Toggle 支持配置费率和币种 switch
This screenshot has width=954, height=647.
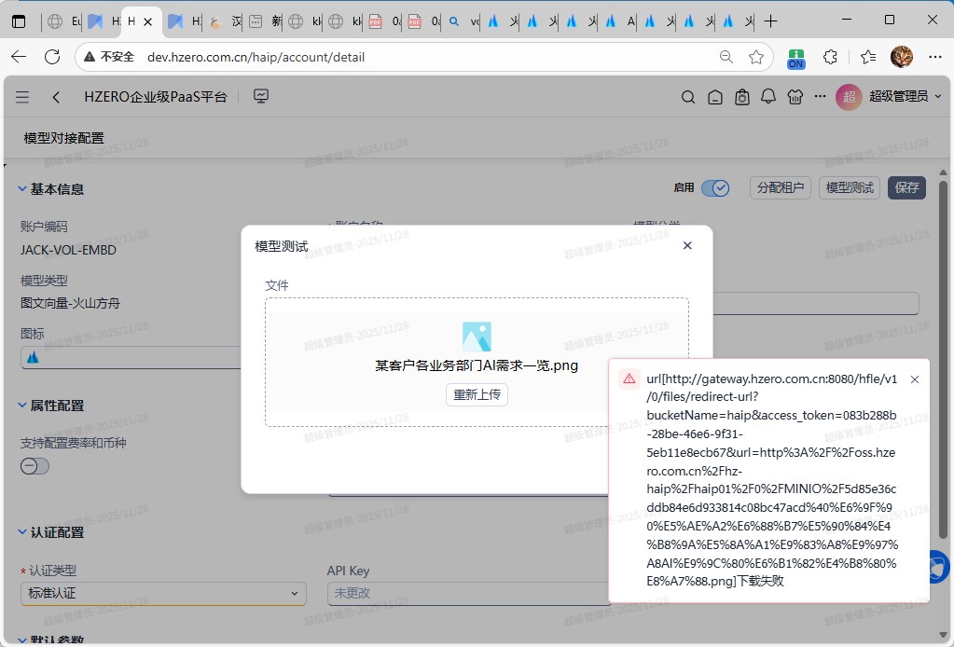click(x=35, y=466)
